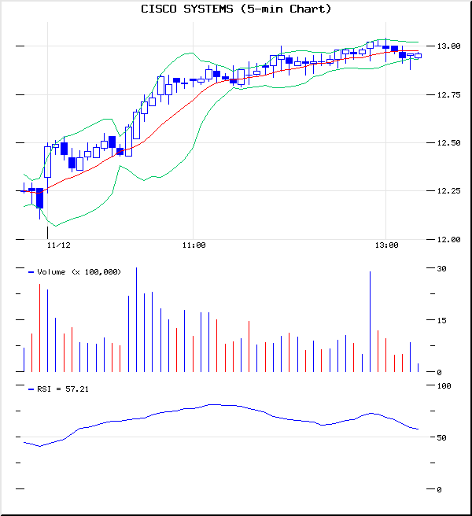
Task: Click the blue legend marker beside Volume
Action: point(31,272)
